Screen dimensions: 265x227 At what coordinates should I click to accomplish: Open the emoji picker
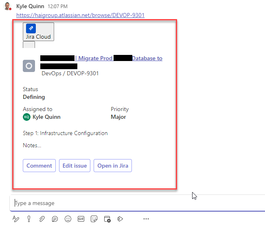coord(68,219)
